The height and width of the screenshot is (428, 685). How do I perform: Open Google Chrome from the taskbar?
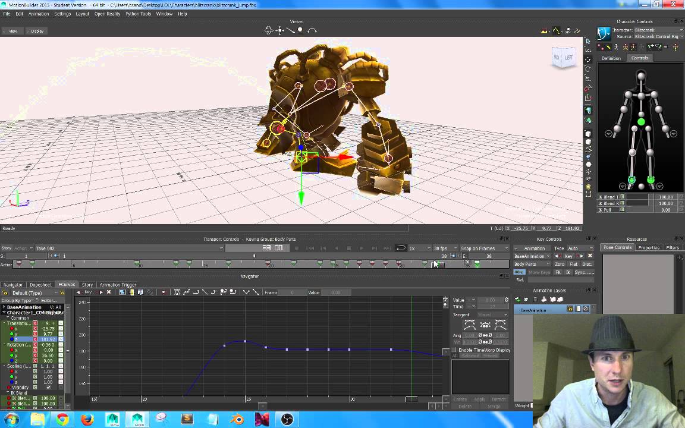click(62, 420)
